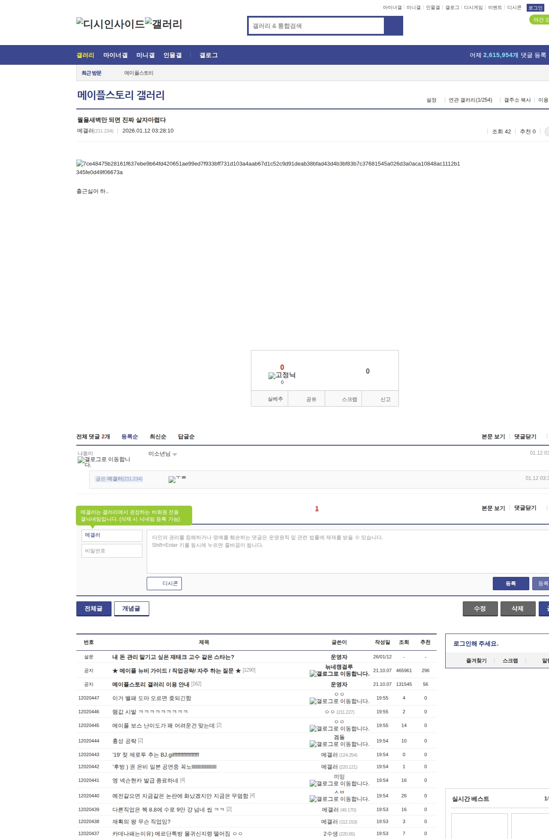549x839 pixels.
Task: Copy gallery address with 갤주소 복사
Action: click(x=517, y=100)
